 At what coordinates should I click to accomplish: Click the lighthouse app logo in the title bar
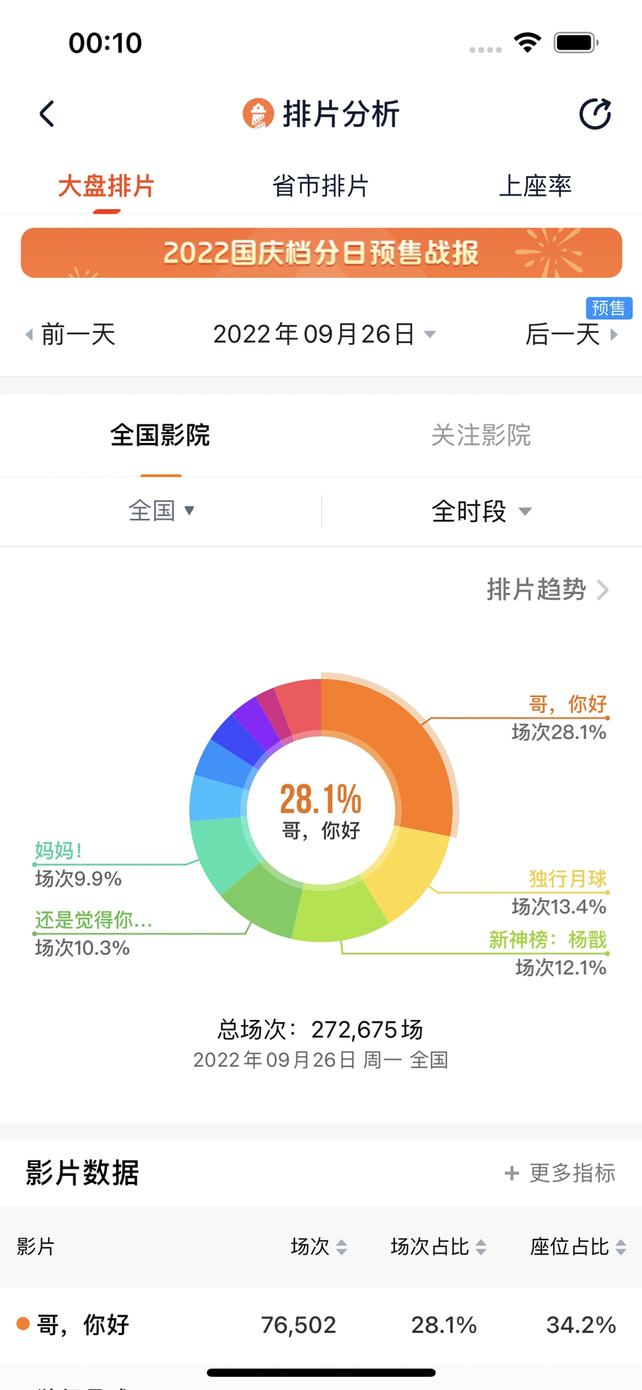257,114
